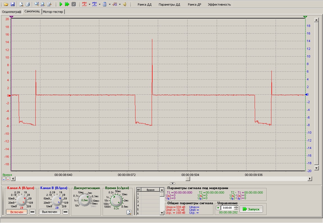Click green T2 marker at graph top-right
The width and height of the screenshot is (323, 223).
305,17
